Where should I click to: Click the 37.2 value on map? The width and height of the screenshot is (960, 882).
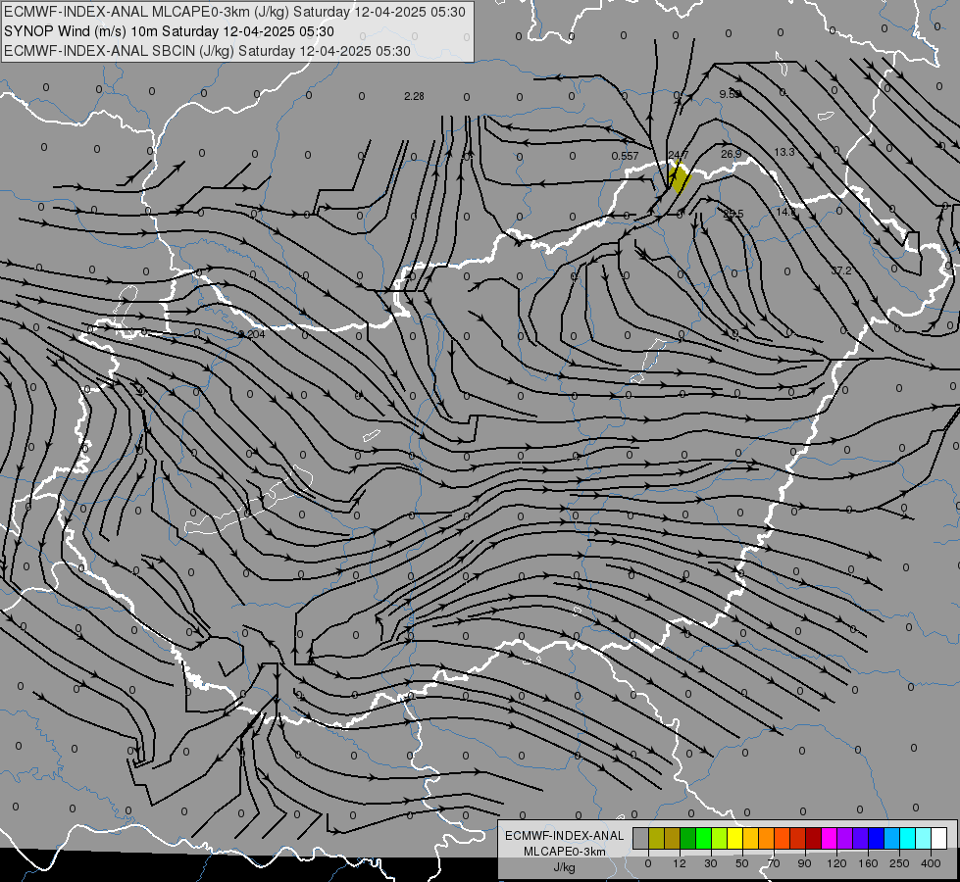[841, 270]
